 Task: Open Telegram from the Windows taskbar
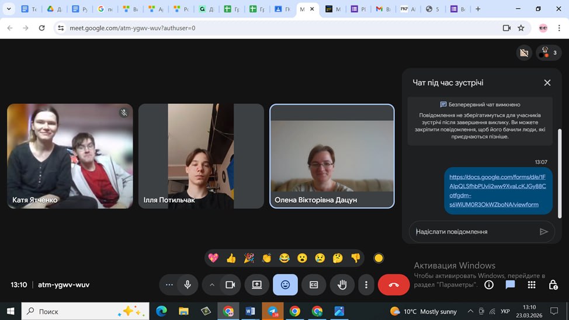pos(272,311)
